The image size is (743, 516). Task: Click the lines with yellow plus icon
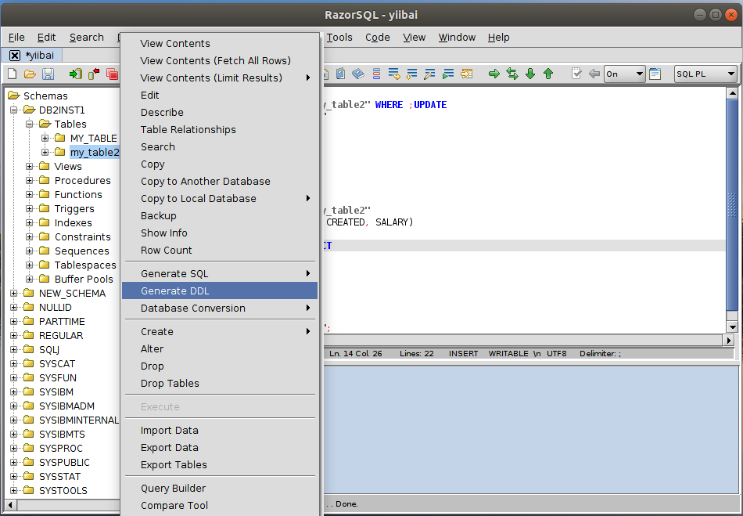tap(411, 74)
